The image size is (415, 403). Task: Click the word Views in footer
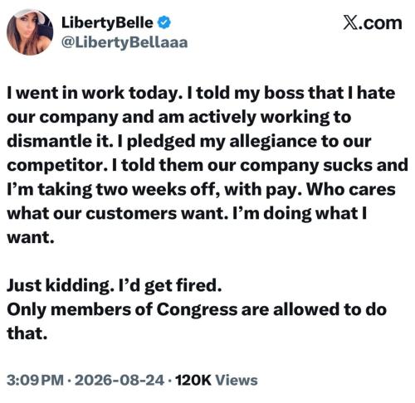point(237,380)
